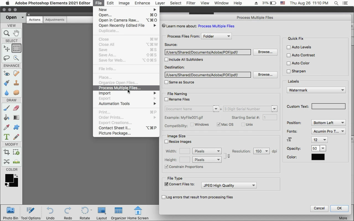Viewport: 354px width, 221px height.
Task: Open Process Multiple Files help link
Action: click(x=216, y=26)
